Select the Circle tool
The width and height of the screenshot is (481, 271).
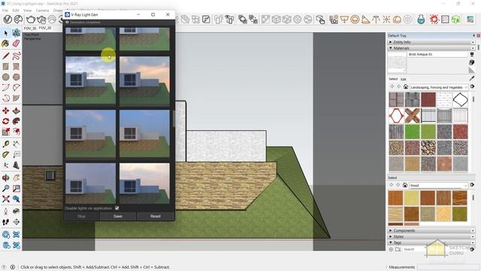pyautogui.click(x=5, y=77)
